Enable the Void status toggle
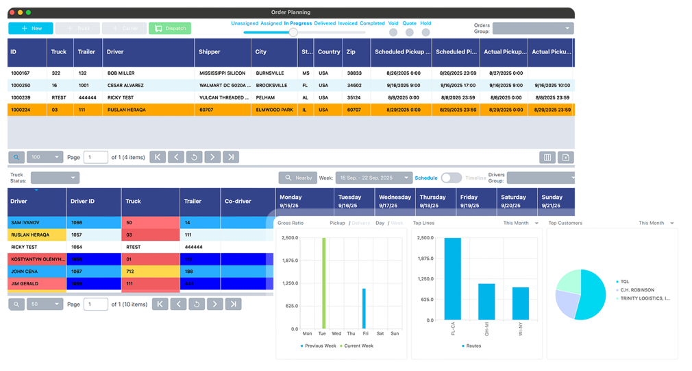 pyautogui.click(x=393, y=32)
